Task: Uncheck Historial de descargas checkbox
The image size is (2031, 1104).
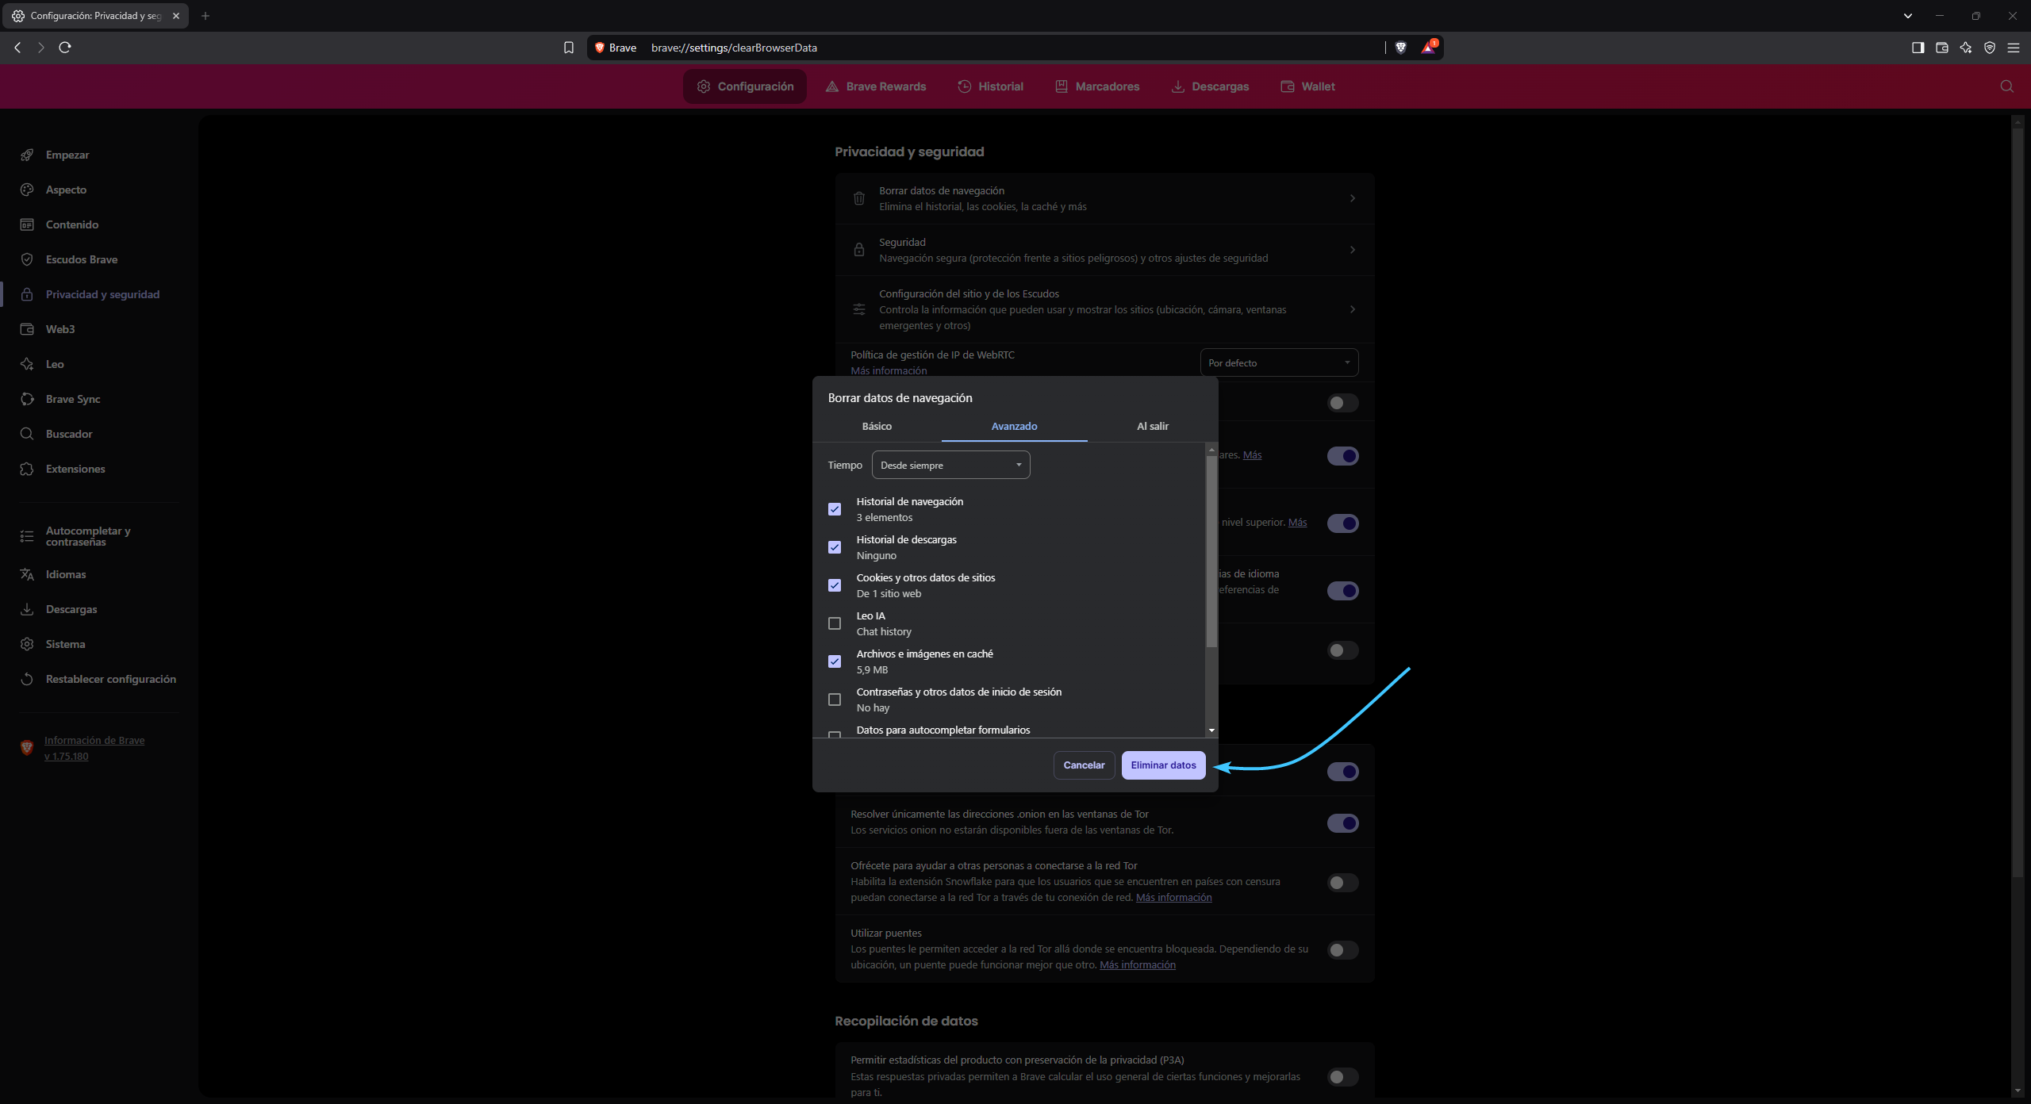Action: click(x=835, y=547)
